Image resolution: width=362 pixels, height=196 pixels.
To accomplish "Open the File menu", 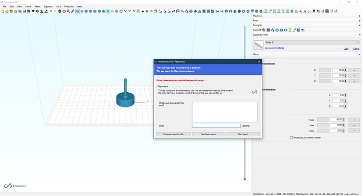I will (4, 7).
